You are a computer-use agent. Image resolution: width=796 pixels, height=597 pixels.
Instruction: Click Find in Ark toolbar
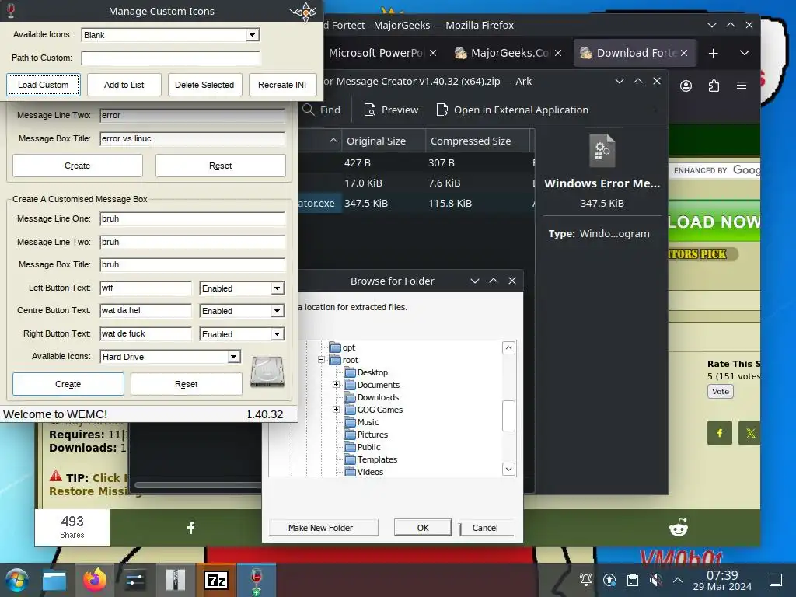point(322,110)
